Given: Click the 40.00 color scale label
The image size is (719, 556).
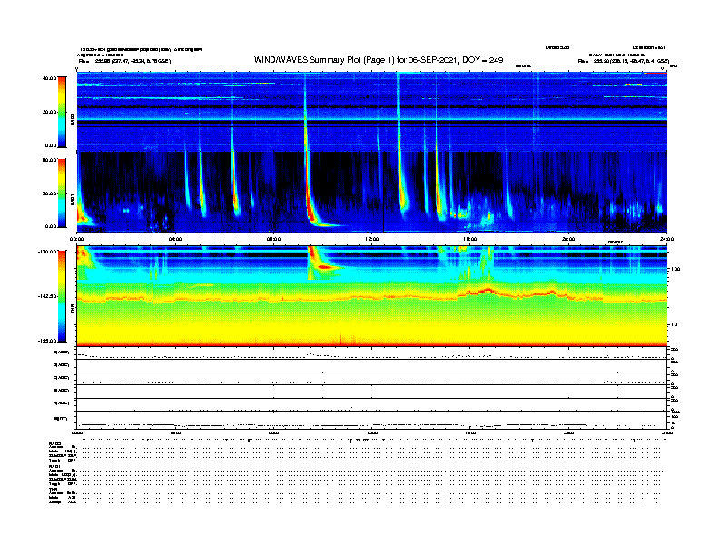Looking at the screenshot, I should coord(49,78).
